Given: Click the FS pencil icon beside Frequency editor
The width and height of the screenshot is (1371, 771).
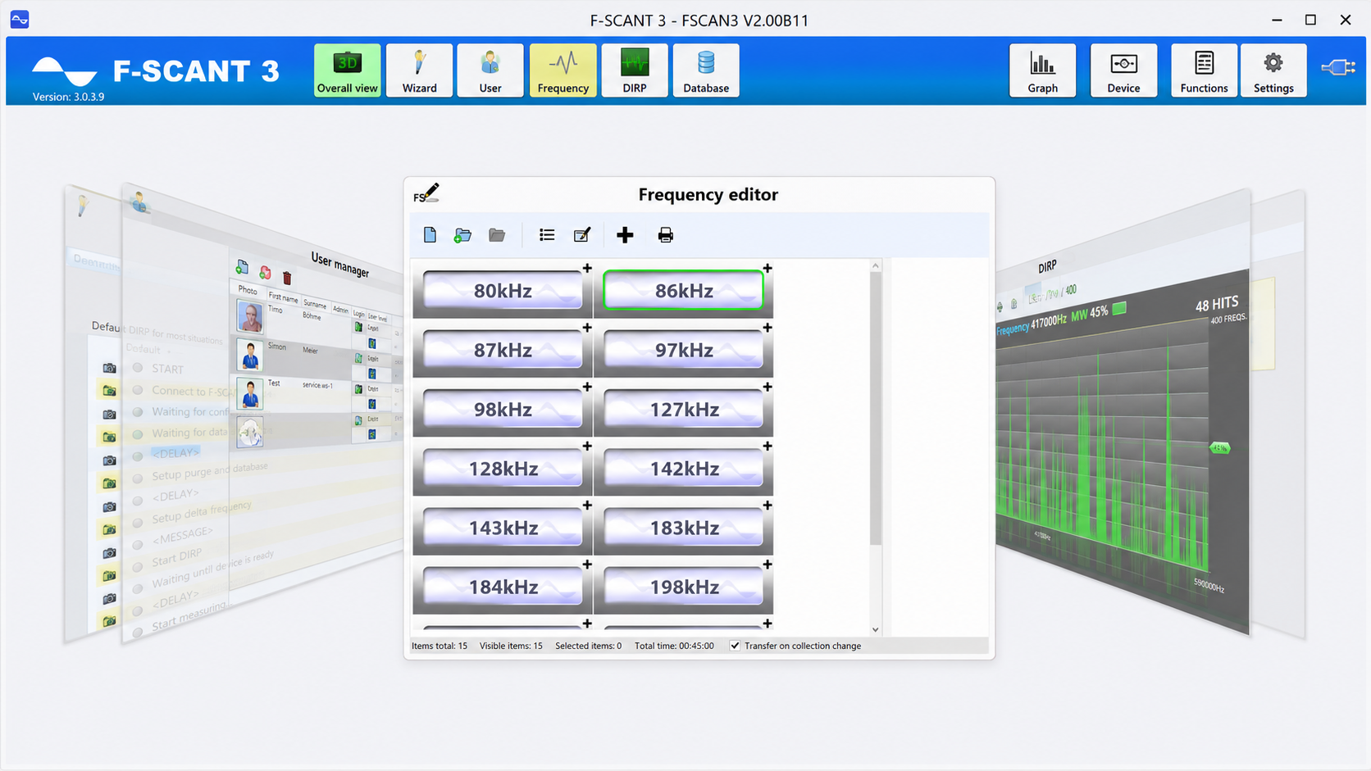Looking at the screenshot, I should 426,193.
